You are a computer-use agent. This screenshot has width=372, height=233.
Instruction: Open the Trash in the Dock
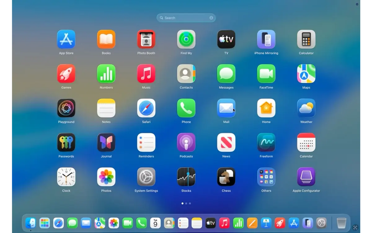(x=341, y=223)
